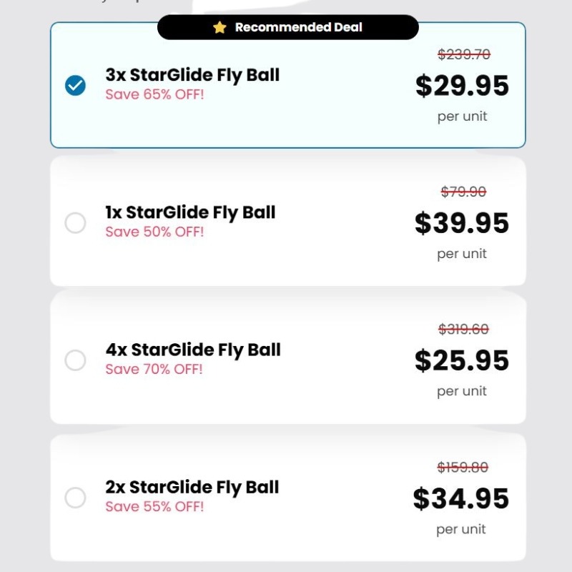Click the crossed-out $239.70 original price
The height and width of the screenshot is (572, 572).
tap(463, 55)
